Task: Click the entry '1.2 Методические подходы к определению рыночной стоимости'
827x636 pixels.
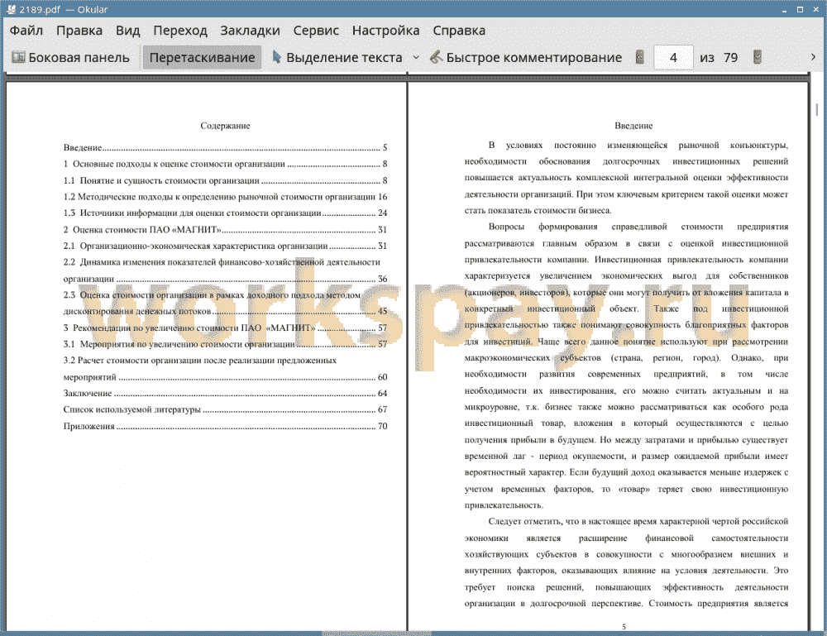Action: 225,197
